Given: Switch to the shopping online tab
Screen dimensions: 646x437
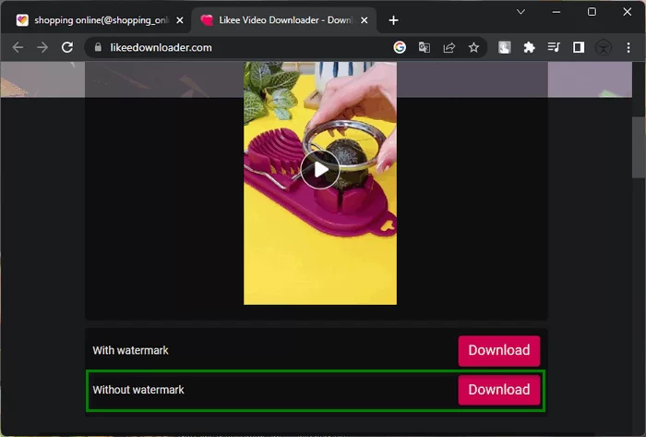Looking at the screenshot, I should [x=92, y=20].
